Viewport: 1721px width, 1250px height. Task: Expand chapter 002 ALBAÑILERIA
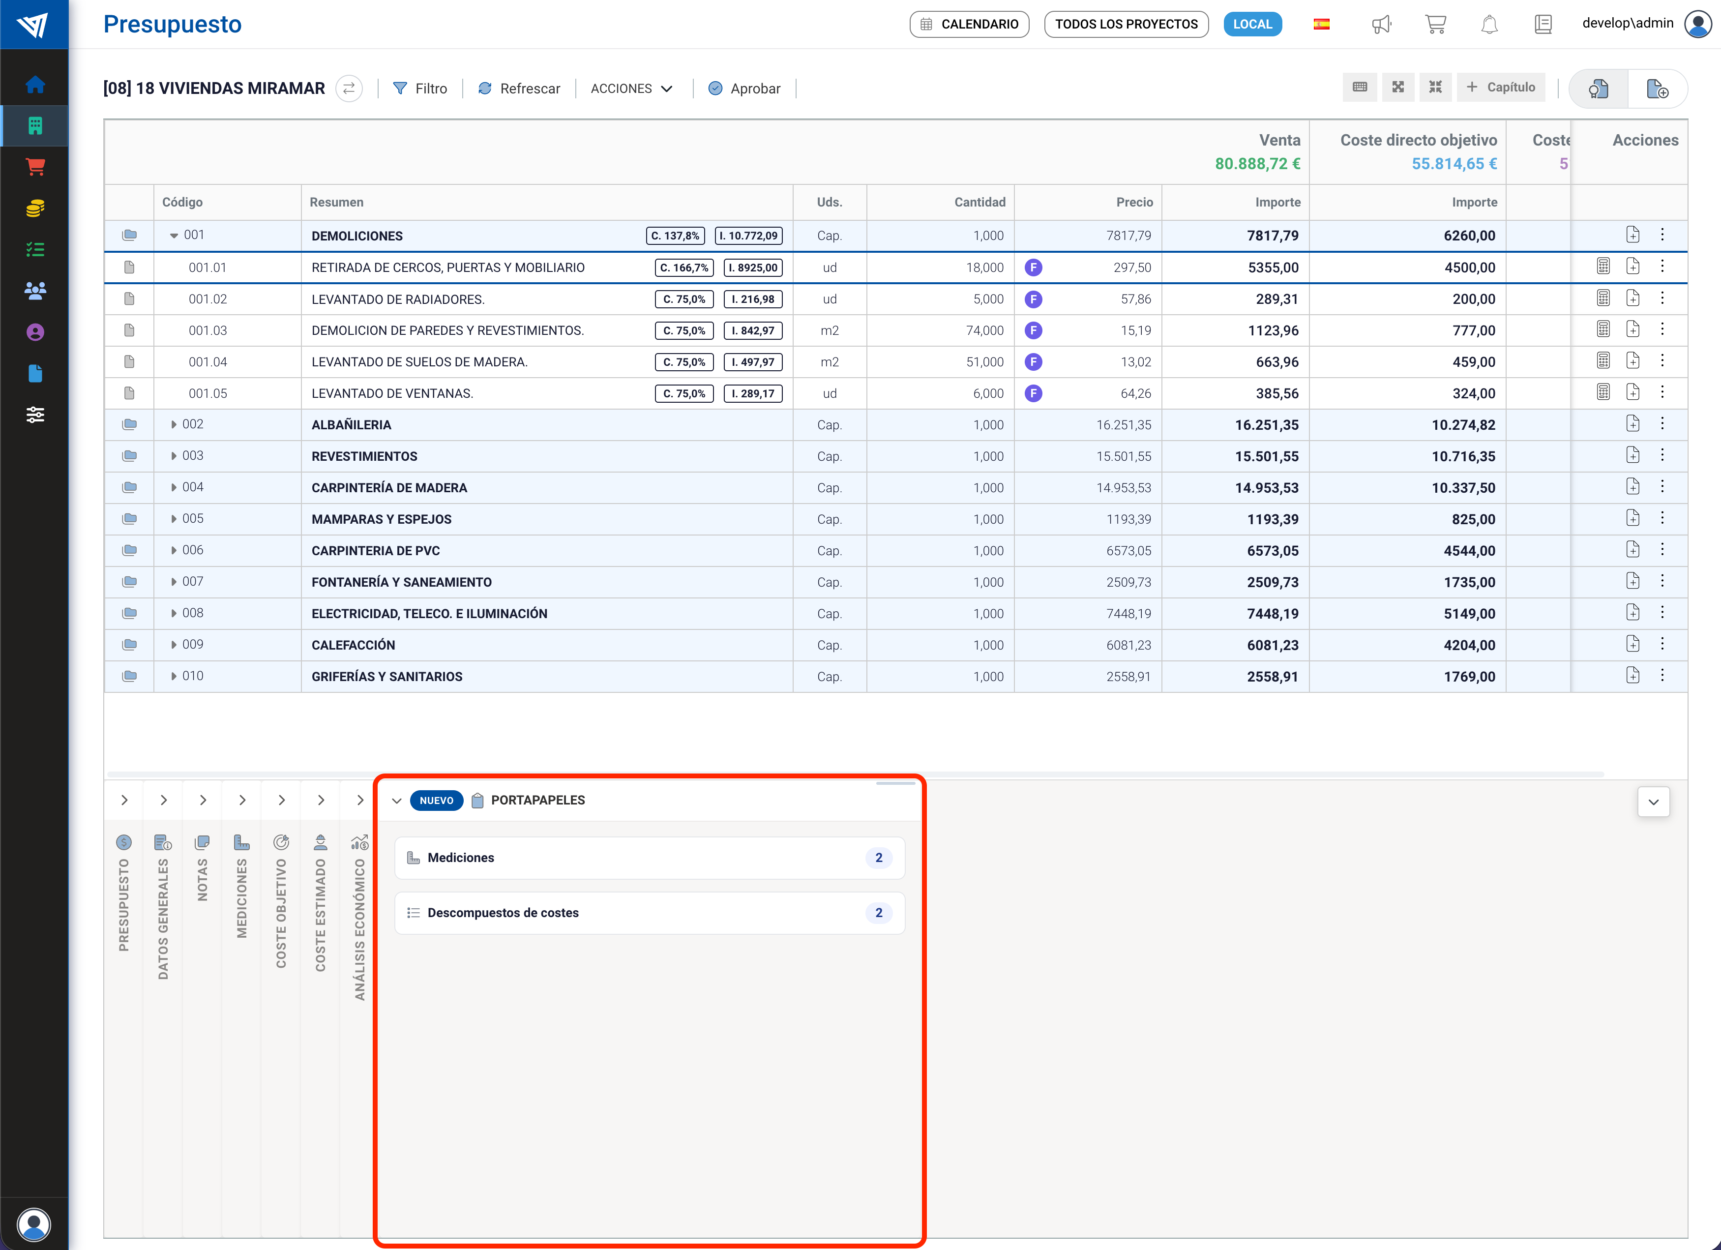click(174, 424)
